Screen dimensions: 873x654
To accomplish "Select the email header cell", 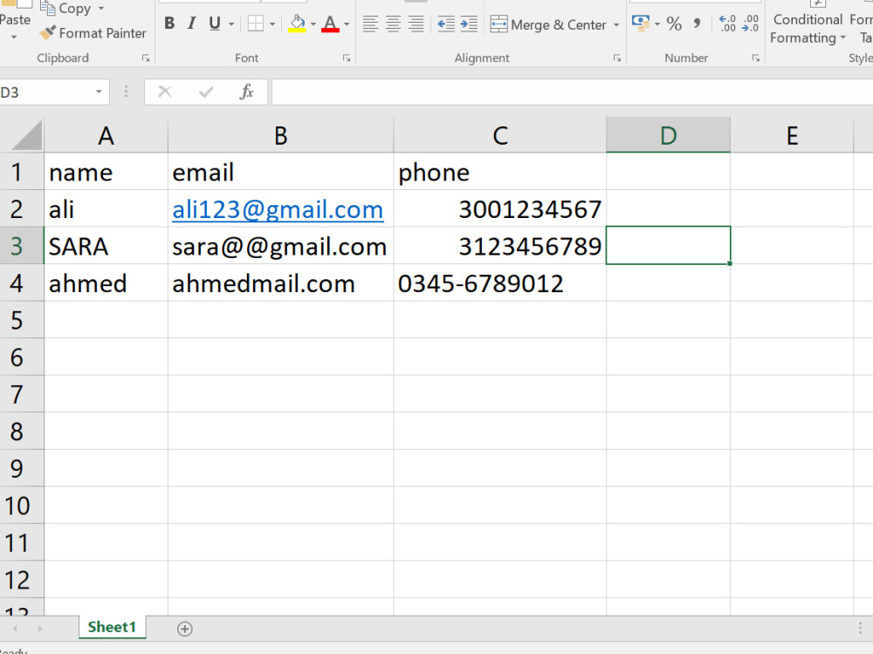I will point(280,172).
